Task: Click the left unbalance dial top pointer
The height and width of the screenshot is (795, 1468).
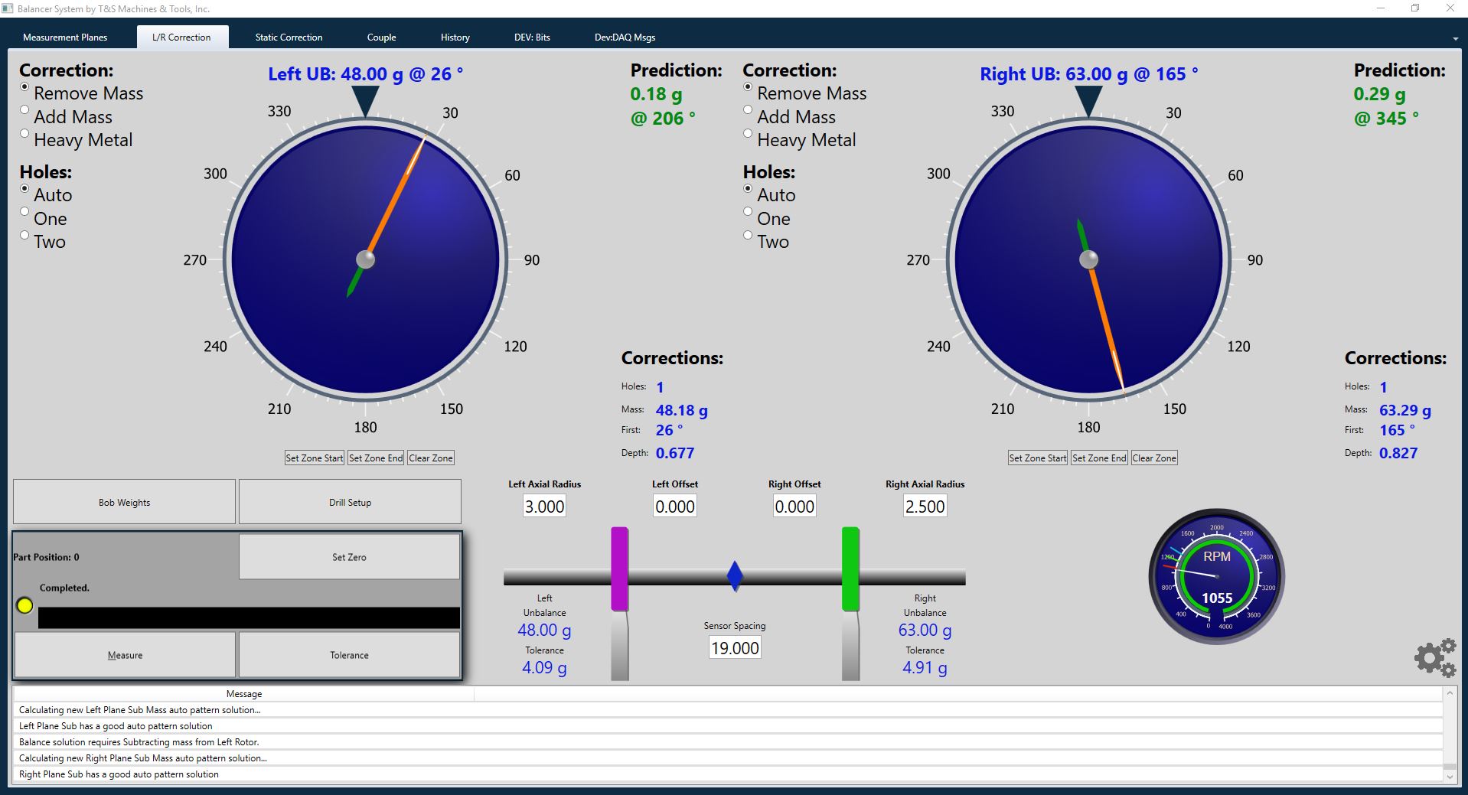Action: coord(366,101)
